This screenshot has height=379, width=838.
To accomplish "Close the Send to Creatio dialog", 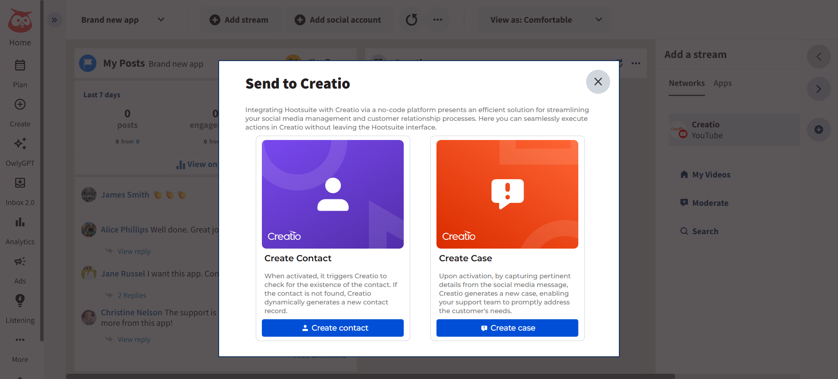I will click(x=598, y=82).
